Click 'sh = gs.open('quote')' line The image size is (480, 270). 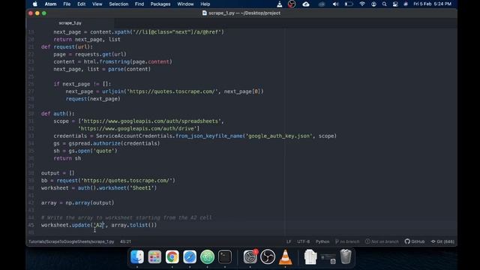85,151
